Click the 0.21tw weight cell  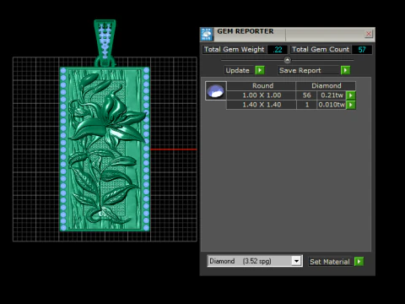[x=332, y=95]
